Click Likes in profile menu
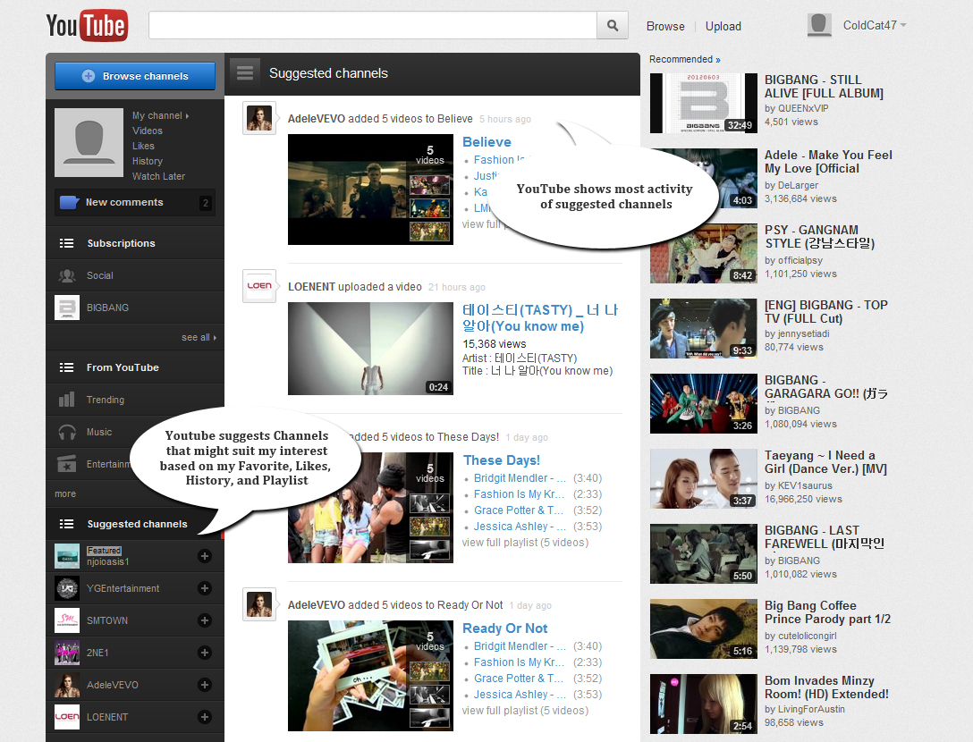 coord(143,146)
